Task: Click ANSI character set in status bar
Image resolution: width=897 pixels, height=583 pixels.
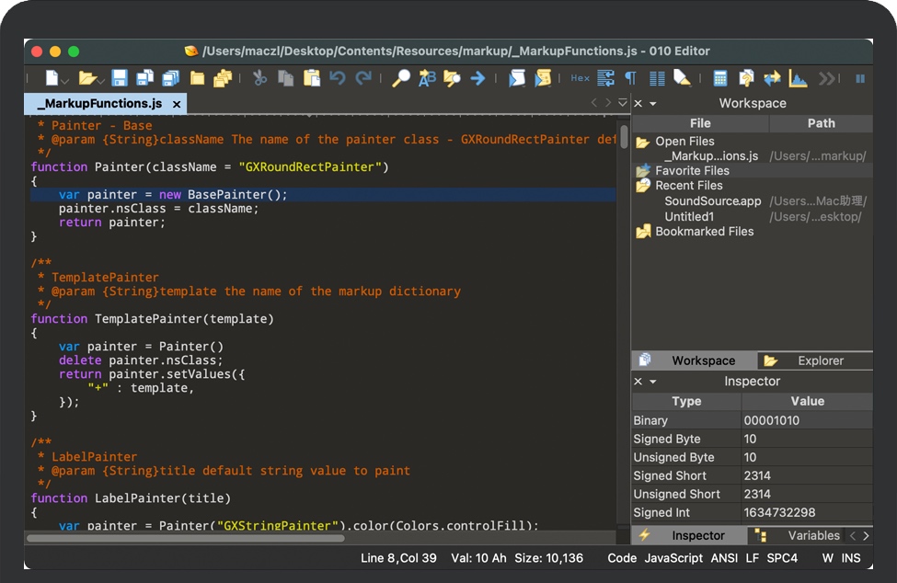Action: (x=723, y=558)
